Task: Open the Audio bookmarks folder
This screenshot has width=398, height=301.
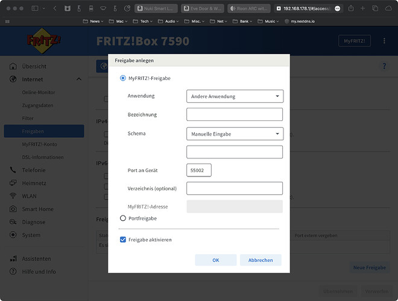Action: 168,21
